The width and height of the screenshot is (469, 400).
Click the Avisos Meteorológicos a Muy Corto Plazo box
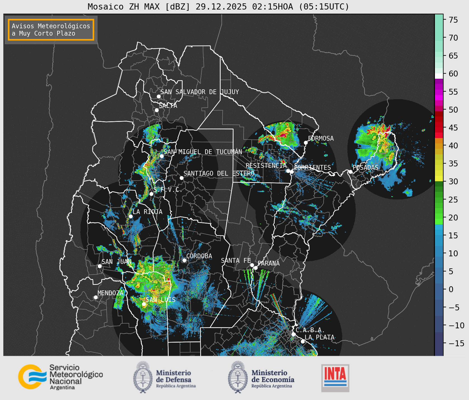point(51,30)
